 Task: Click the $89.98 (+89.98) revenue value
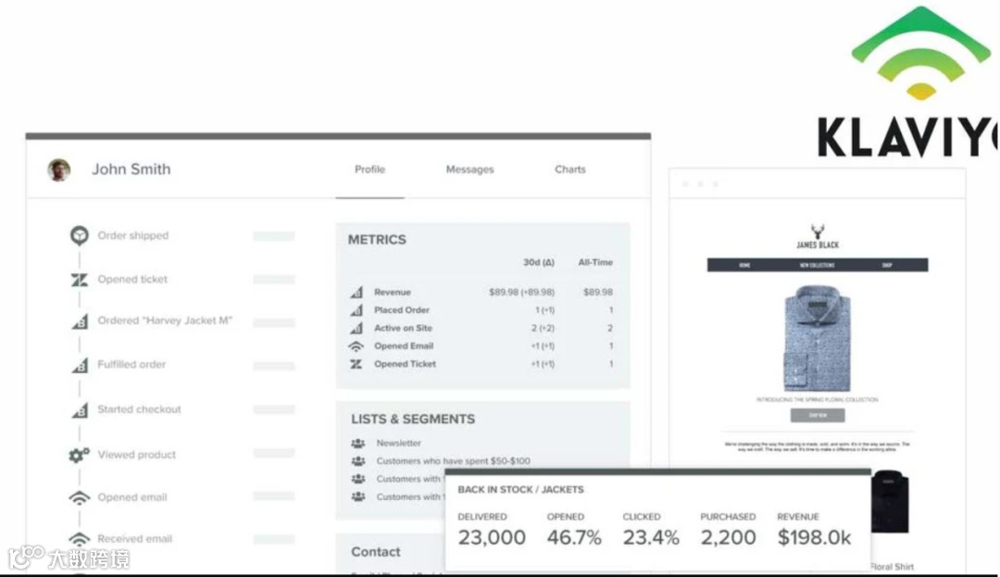[x=521, y=292]
